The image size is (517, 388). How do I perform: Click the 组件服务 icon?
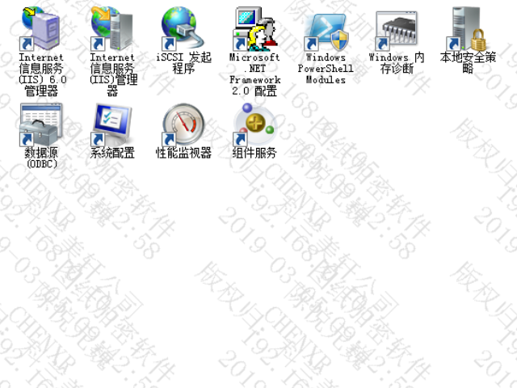254,124
